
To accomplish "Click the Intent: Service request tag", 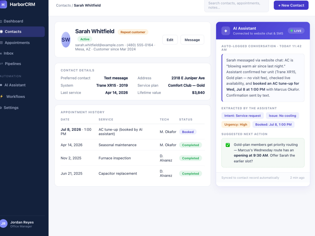I will [x=243, y=115].
